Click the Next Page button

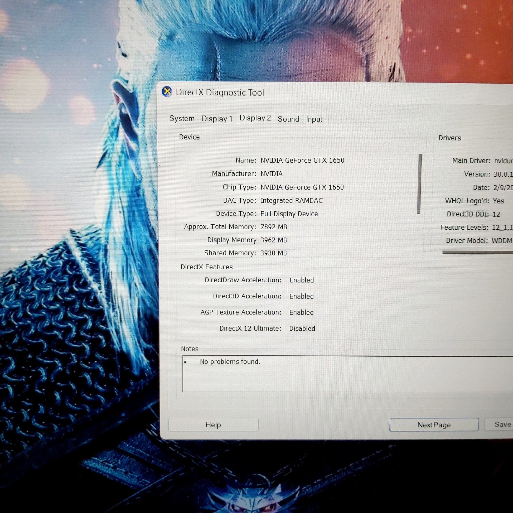(x=434, y=425)
